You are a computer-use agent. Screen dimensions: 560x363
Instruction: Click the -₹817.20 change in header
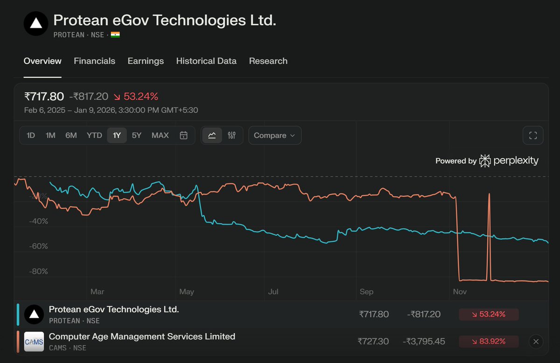click(89, 96)
